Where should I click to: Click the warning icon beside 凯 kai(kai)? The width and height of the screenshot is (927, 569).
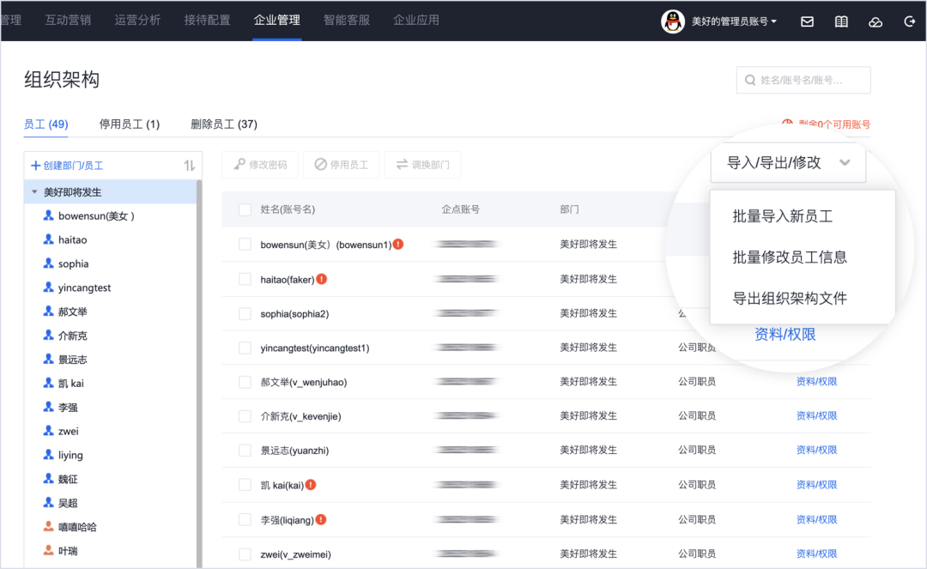[x=311, y=485]
